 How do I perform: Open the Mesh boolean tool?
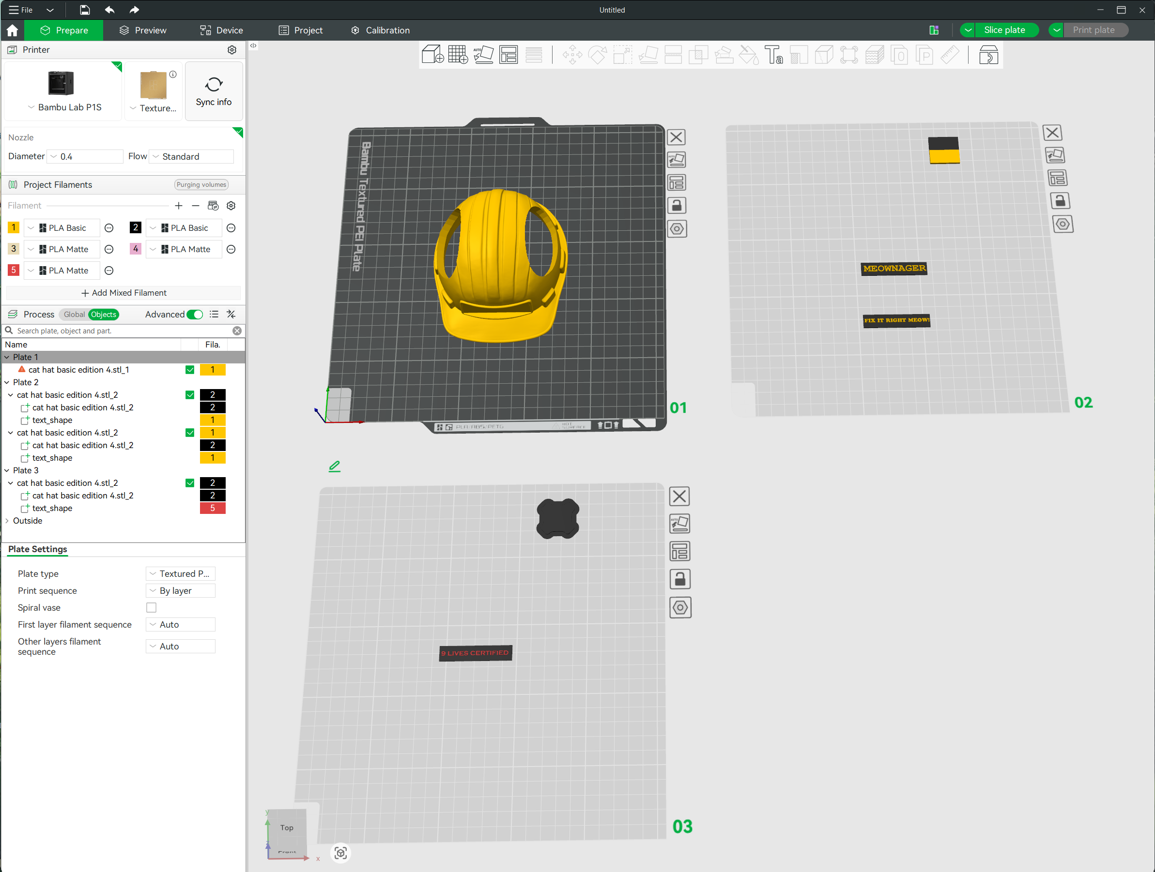point(698,55)
